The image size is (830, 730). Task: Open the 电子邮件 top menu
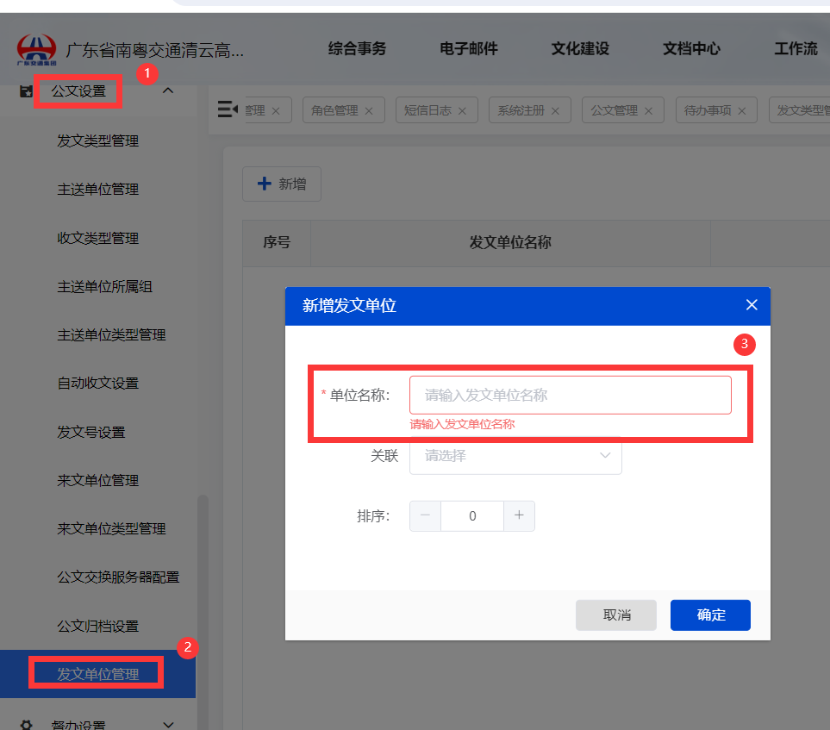469,49
